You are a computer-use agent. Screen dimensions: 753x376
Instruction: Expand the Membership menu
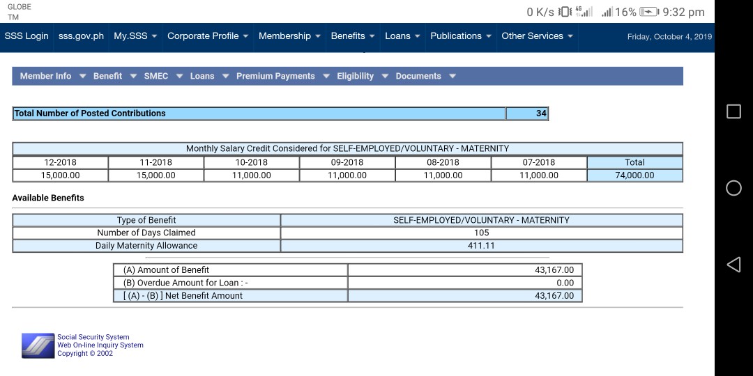click(289, 36)
